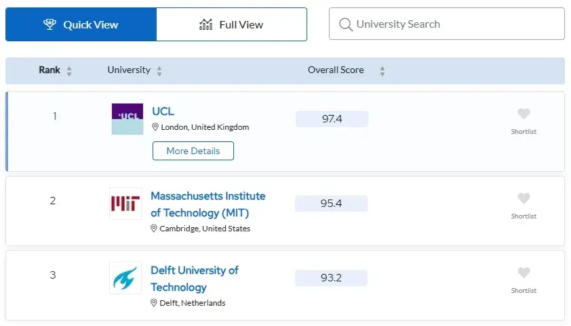Click the location pin beside London, United Kingdom

pos(155,127)
